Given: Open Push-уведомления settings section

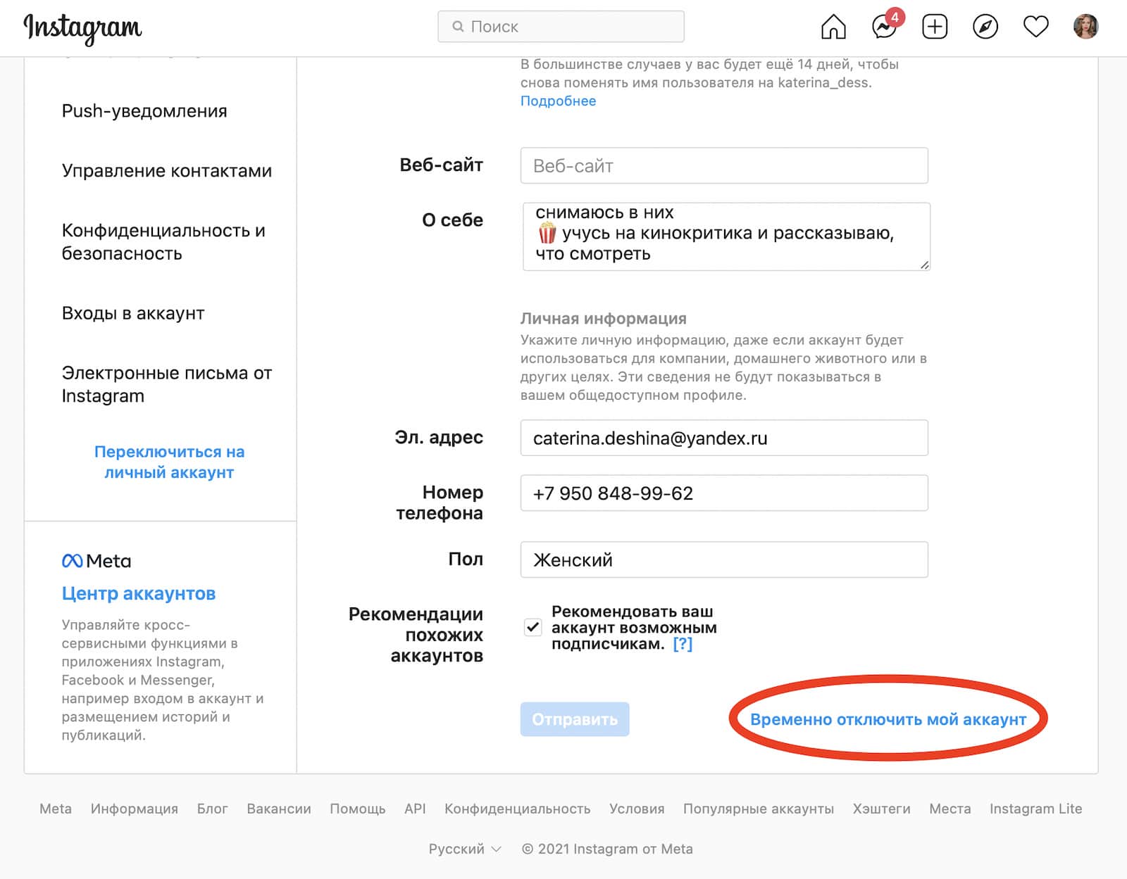Looking at the screenshot, I should pos(144,111).
